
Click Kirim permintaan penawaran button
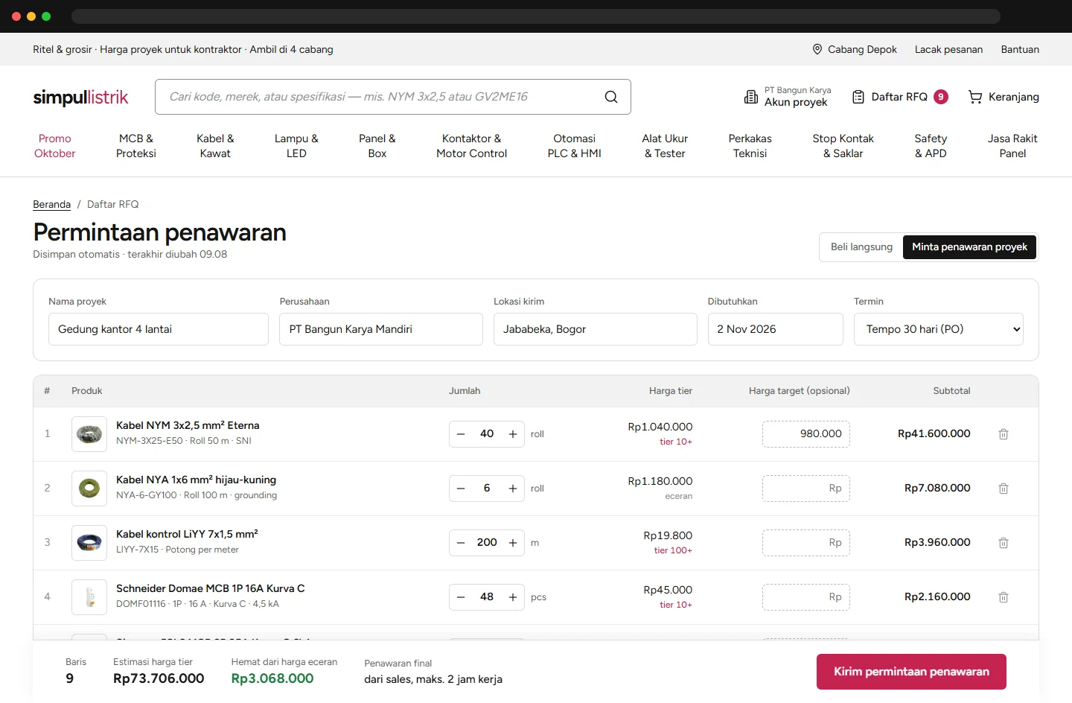(x=911, y=672)
